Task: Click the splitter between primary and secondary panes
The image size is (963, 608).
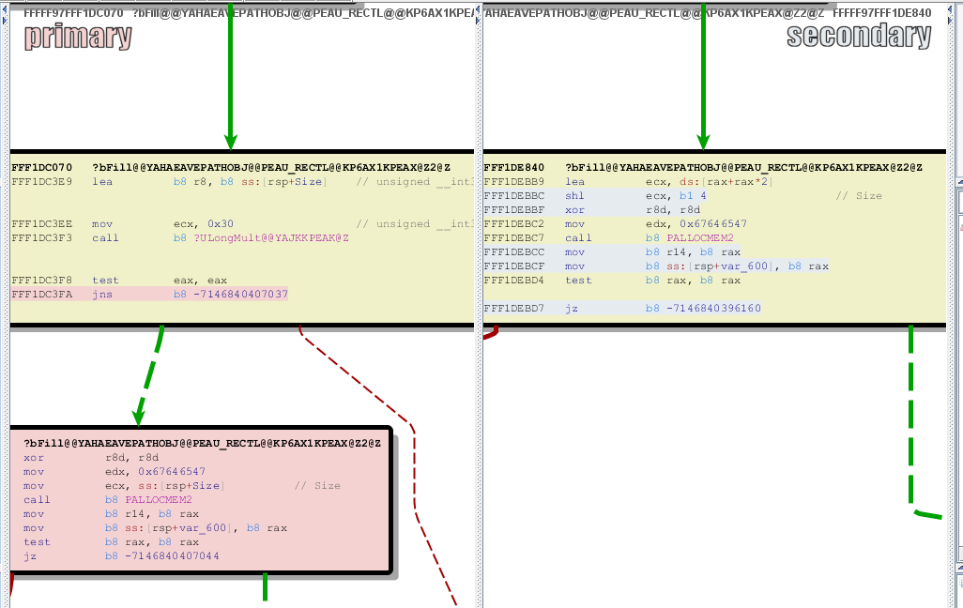Action: (479, 375)
